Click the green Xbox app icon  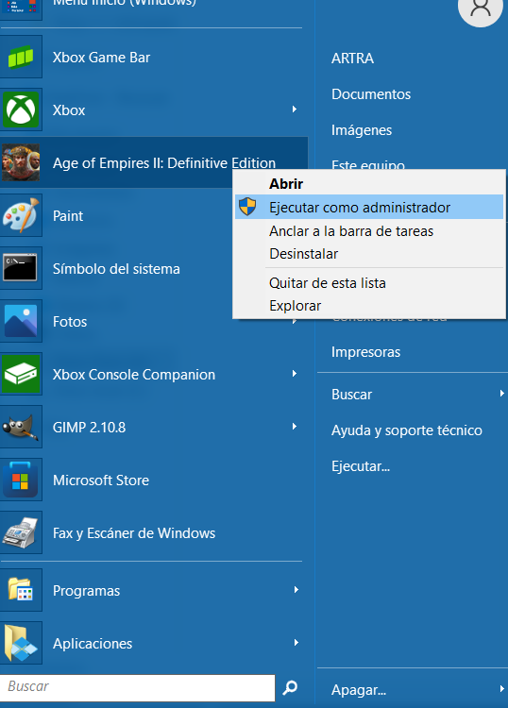pos(21,110)
